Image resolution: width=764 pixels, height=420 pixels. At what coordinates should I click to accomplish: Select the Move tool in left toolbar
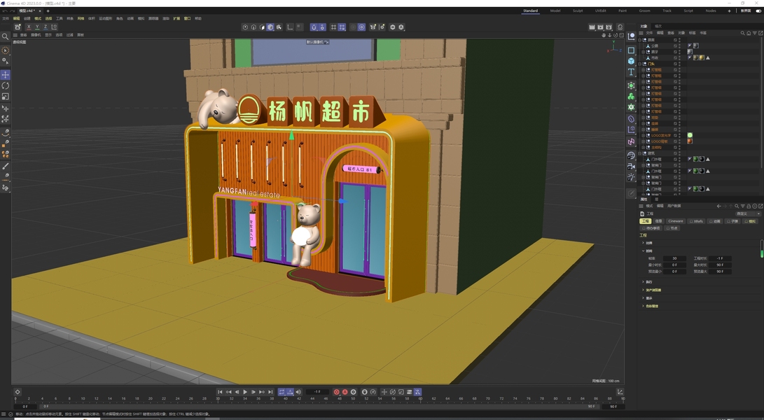point(6,74)
